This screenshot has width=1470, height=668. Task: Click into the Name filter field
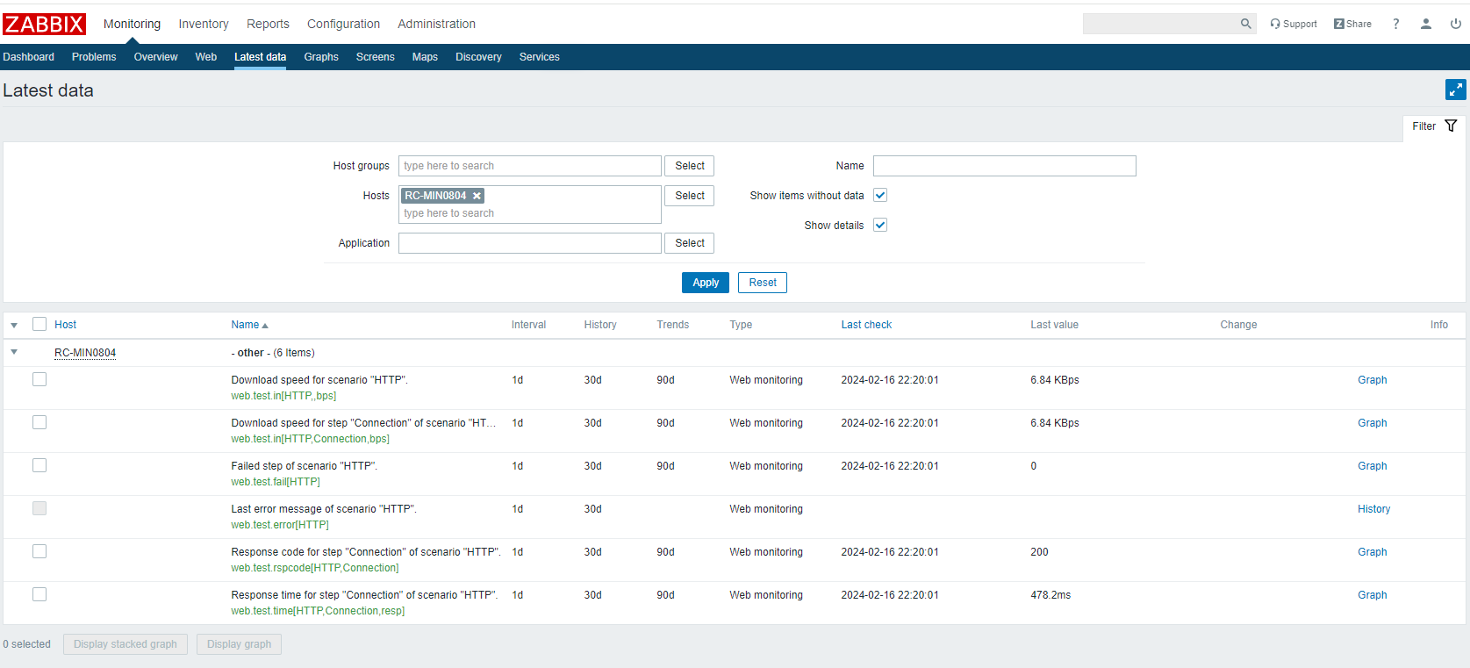1004,166
